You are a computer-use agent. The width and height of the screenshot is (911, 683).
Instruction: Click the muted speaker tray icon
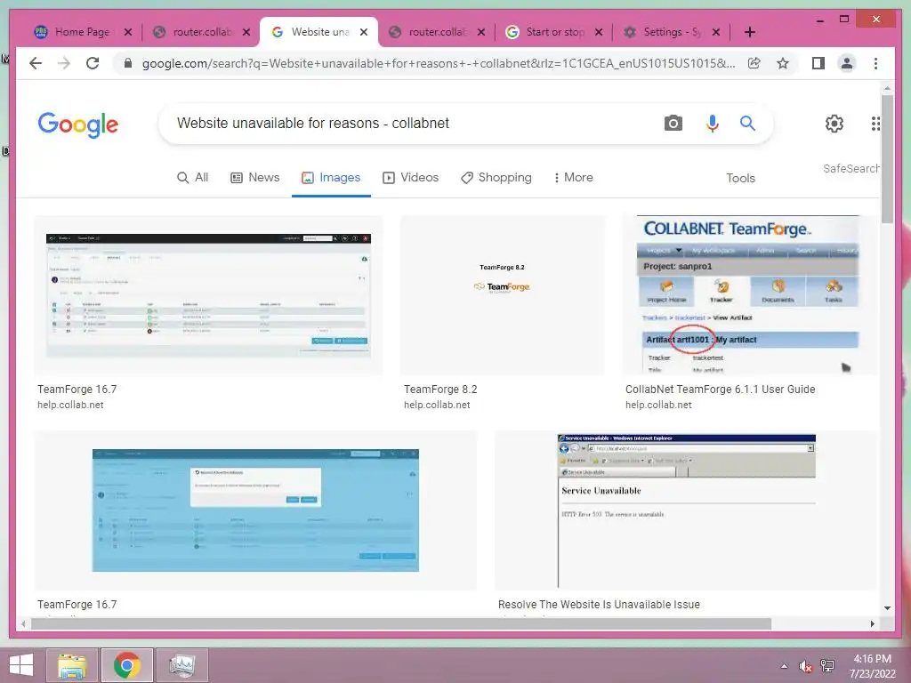point(805,666)
